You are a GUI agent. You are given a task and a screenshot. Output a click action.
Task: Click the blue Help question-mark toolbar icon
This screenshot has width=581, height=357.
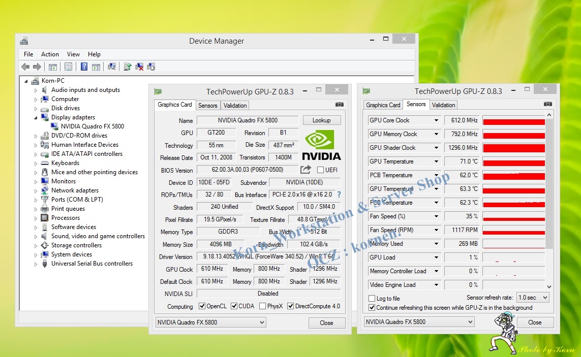tap(84, 67)
